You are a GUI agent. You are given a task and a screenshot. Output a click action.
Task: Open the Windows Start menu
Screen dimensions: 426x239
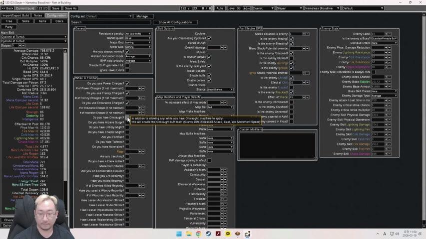(x=179, y=234)
